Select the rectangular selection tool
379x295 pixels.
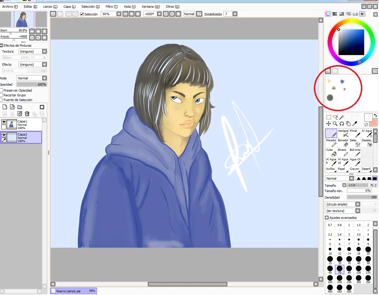click(x=328, y=117)
